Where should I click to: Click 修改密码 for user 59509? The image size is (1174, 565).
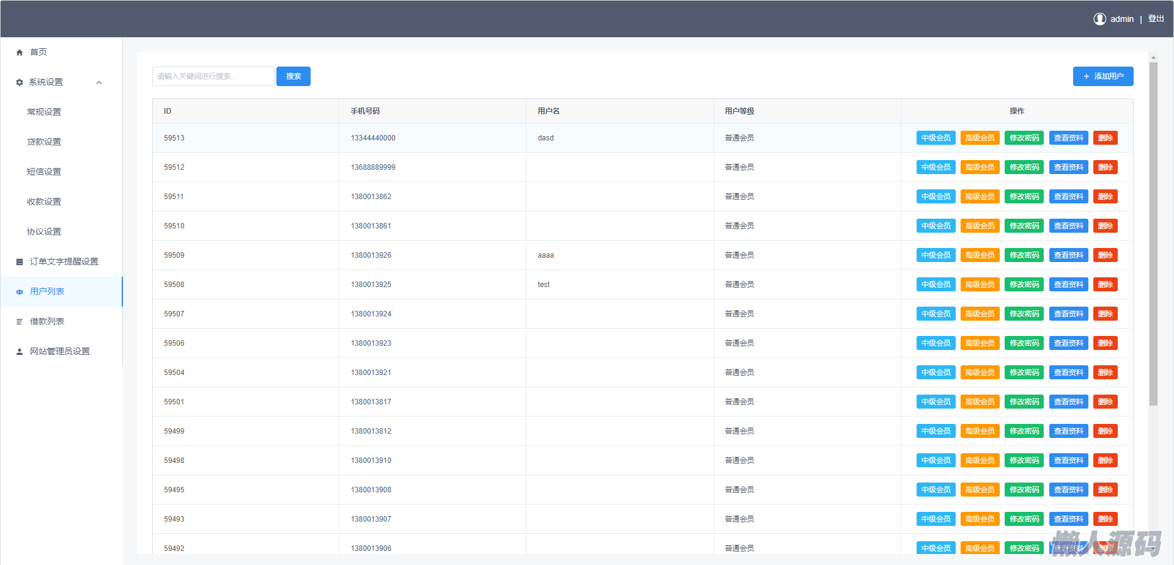(1024, 255)
